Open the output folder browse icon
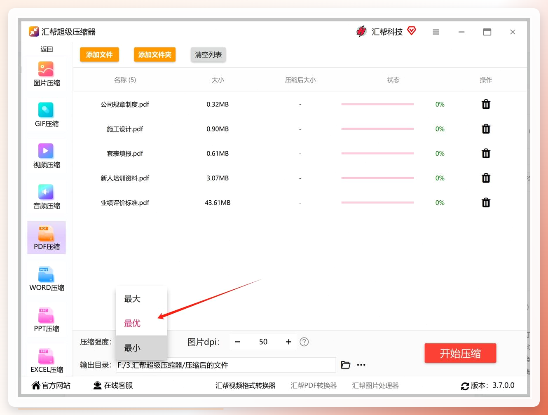Screen dimensions: 548x415 [346, 365]
